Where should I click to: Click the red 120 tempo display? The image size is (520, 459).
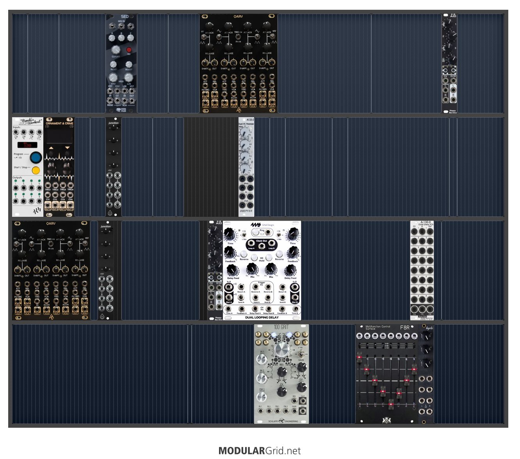point(27,145)
